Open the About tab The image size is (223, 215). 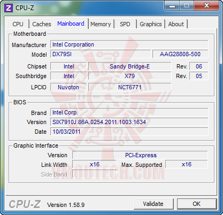176,24
